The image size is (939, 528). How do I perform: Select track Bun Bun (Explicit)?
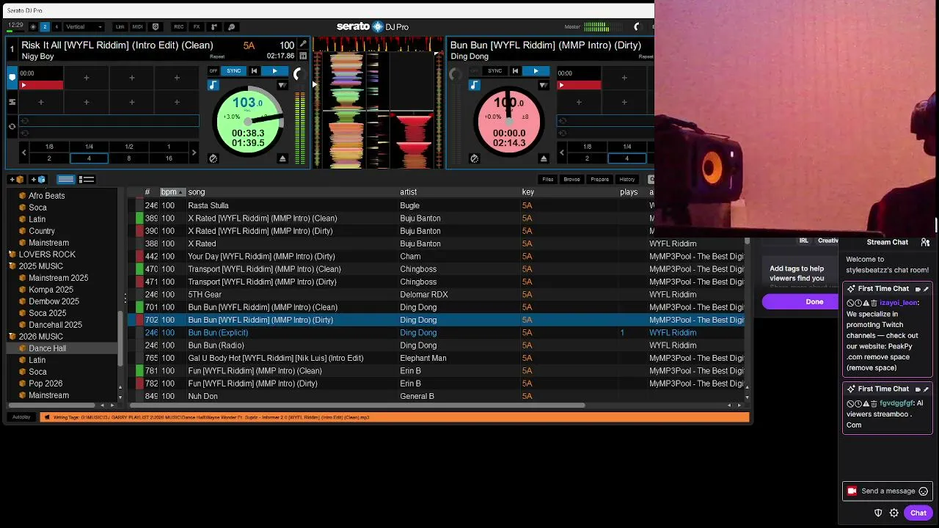218,333
